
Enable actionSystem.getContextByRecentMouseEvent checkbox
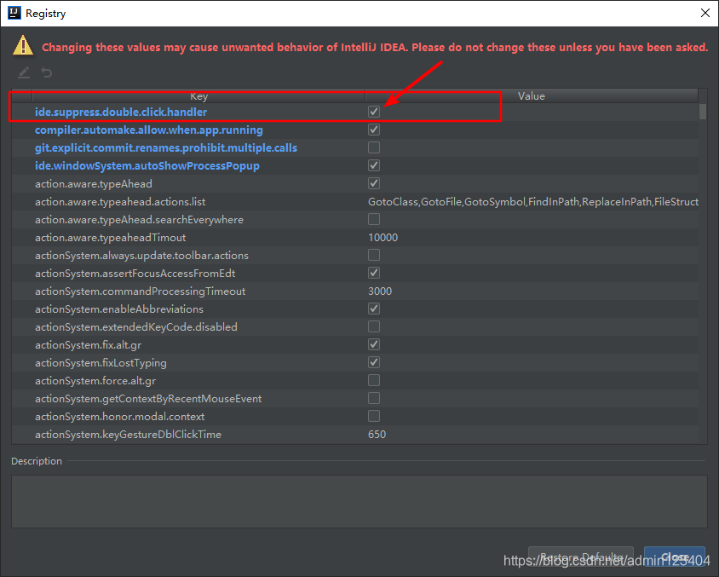(x=374, y=398)
